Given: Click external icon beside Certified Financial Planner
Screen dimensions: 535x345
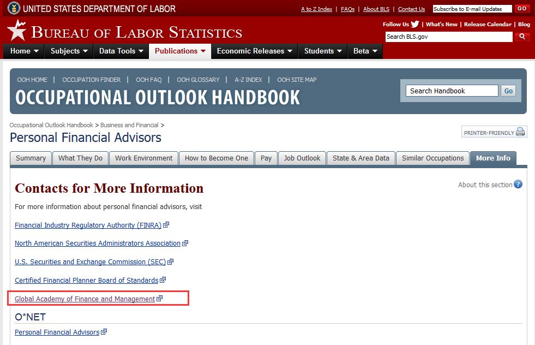Looking at the screenshot, I should pyautogui.click(x=163, y=279).
